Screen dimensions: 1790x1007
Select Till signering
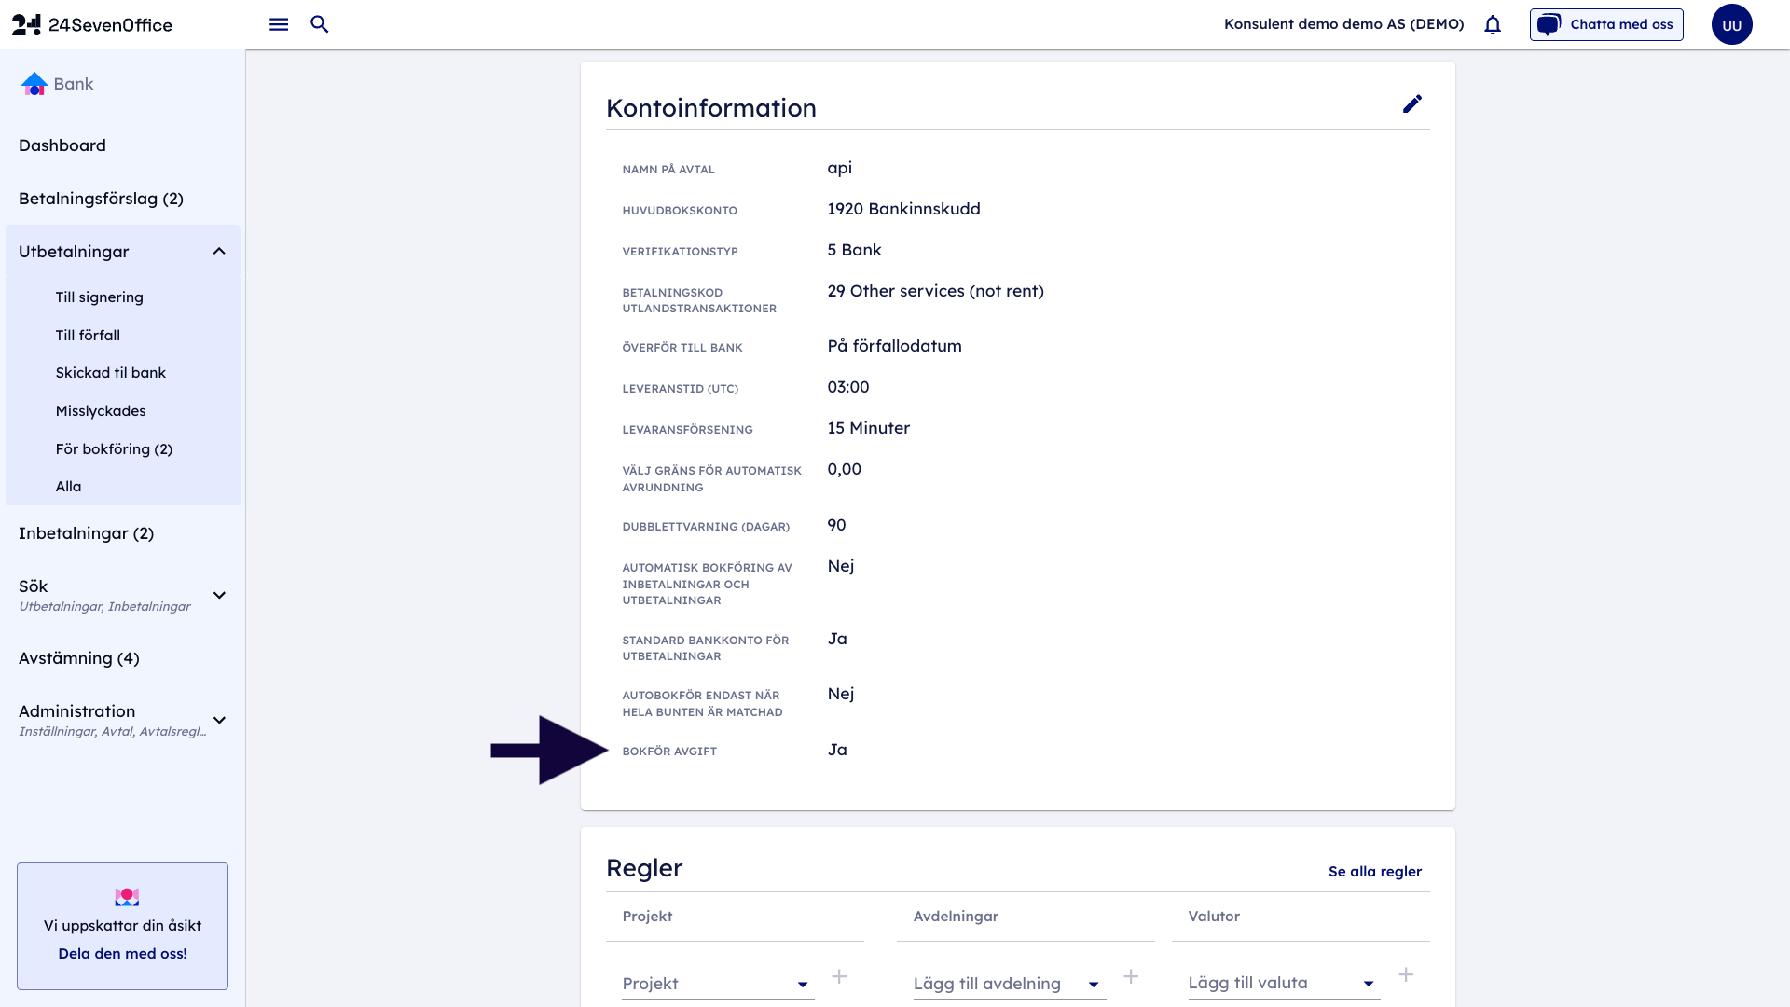coord(99,297)
